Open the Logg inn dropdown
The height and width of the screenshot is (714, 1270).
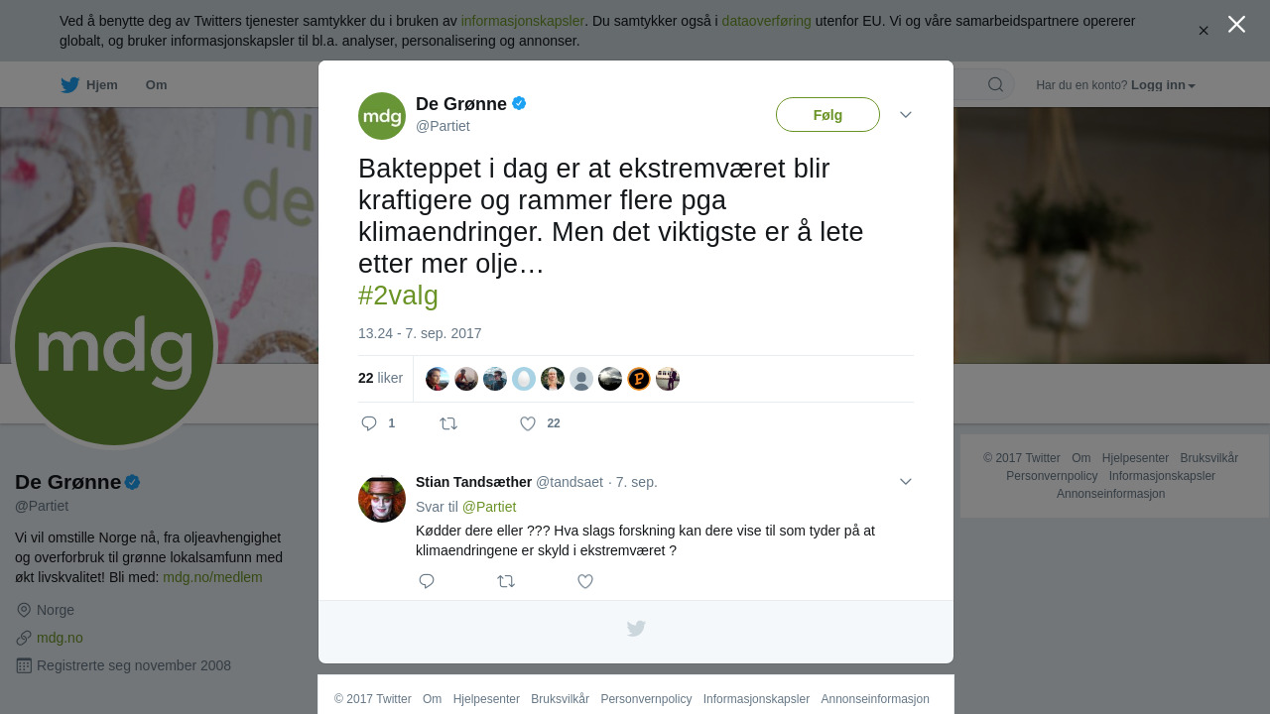1163,85
